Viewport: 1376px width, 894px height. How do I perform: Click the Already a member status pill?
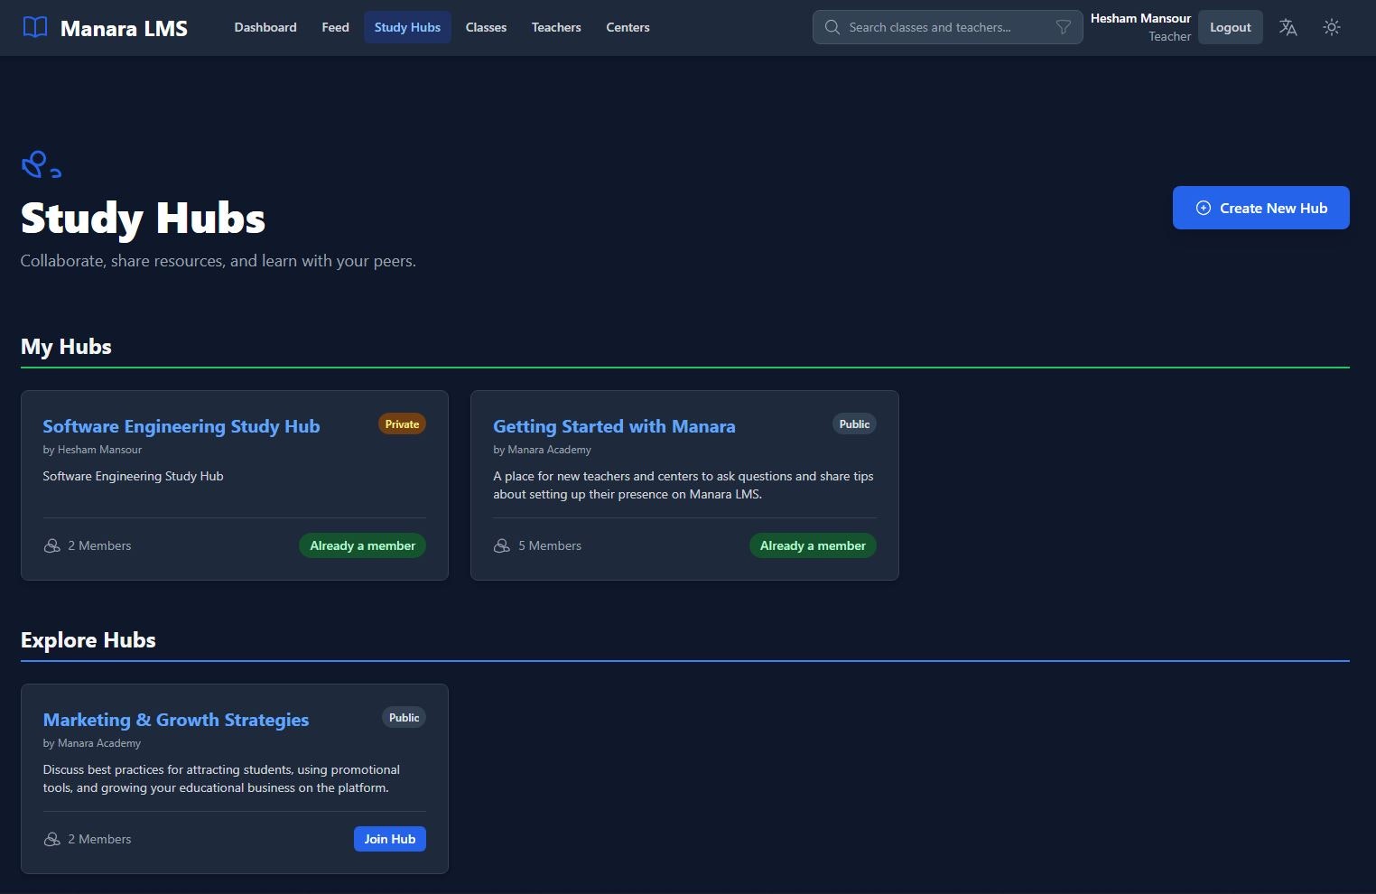tap(362, 545)
